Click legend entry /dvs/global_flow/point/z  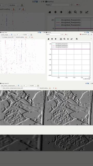[x=61, y=47]
